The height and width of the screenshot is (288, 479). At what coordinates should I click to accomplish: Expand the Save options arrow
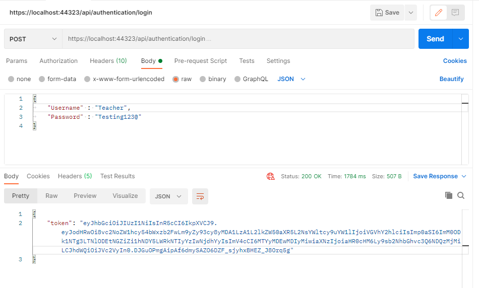click(x=411, y=13)
